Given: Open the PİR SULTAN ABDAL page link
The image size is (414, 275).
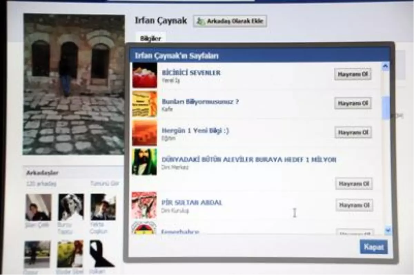Looking at the screenshot, I should tap(192, 202).
